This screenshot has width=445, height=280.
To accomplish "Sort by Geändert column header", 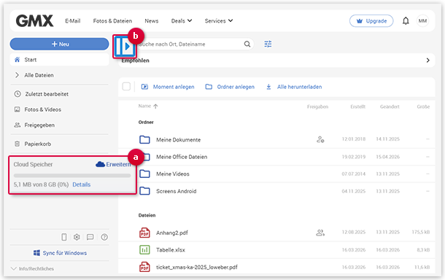I will (390, 106).
